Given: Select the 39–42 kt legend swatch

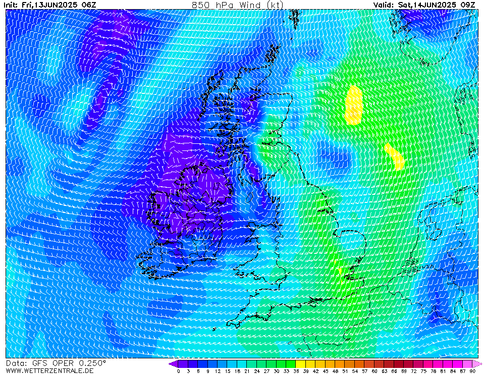Looking at the screenshot, I should tap(311, 364).
